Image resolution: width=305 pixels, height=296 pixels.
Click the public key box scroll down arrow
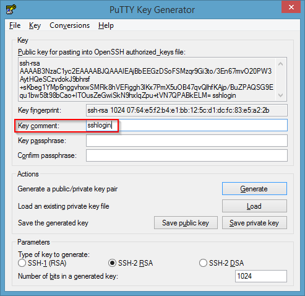(280, 95)
